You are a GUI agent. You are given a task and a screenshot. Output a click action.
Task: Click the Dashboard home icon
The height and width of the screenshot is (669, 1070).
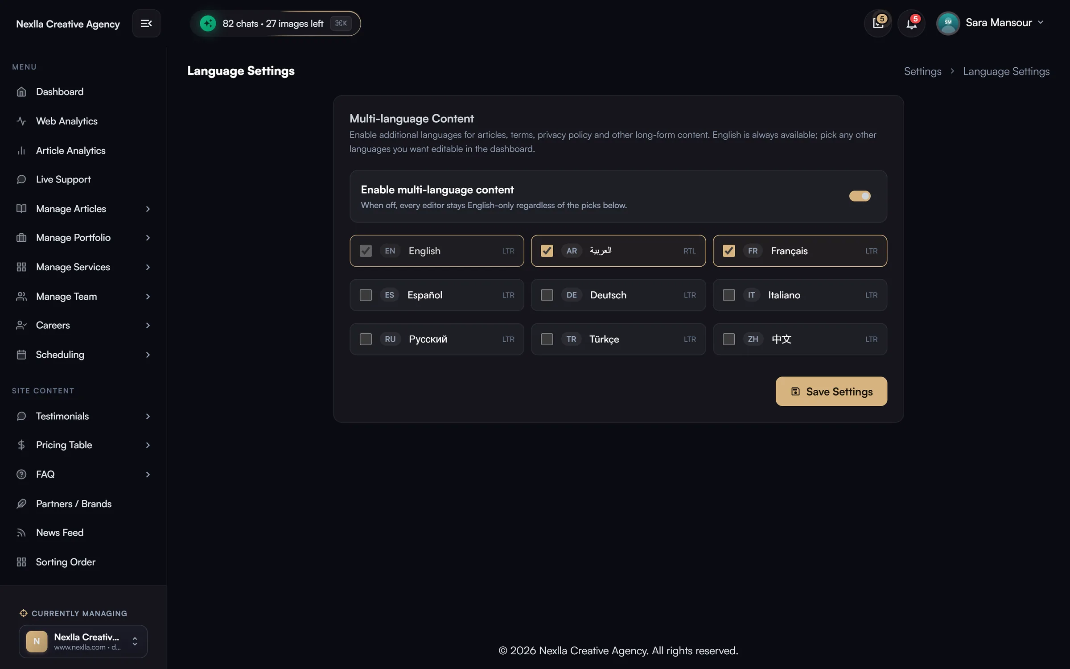pyautogui.click(x=21, y=92)
